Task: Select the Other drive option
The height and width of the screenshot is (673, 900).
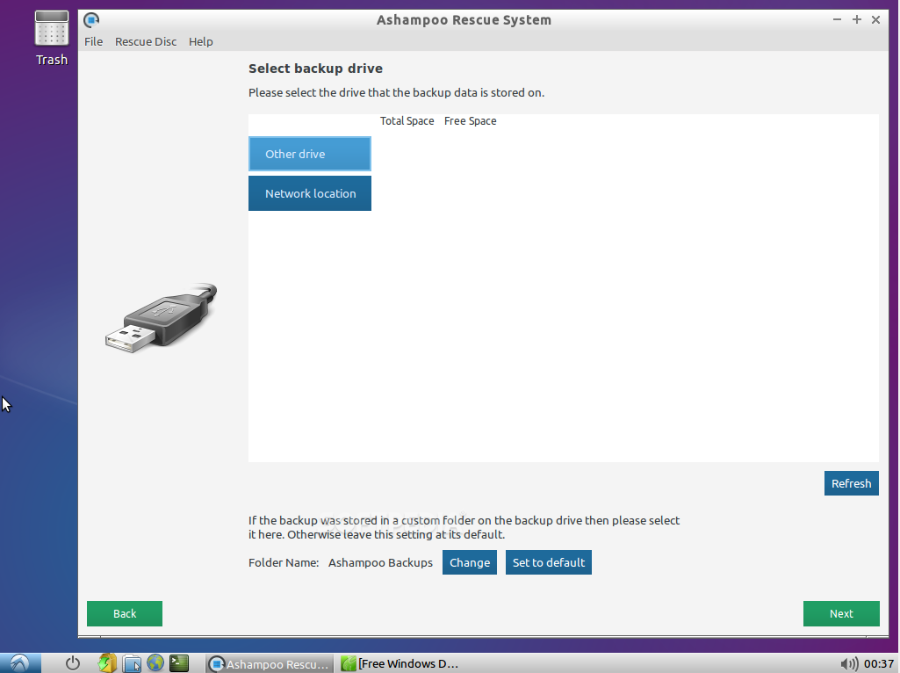Action: point(310,154)
